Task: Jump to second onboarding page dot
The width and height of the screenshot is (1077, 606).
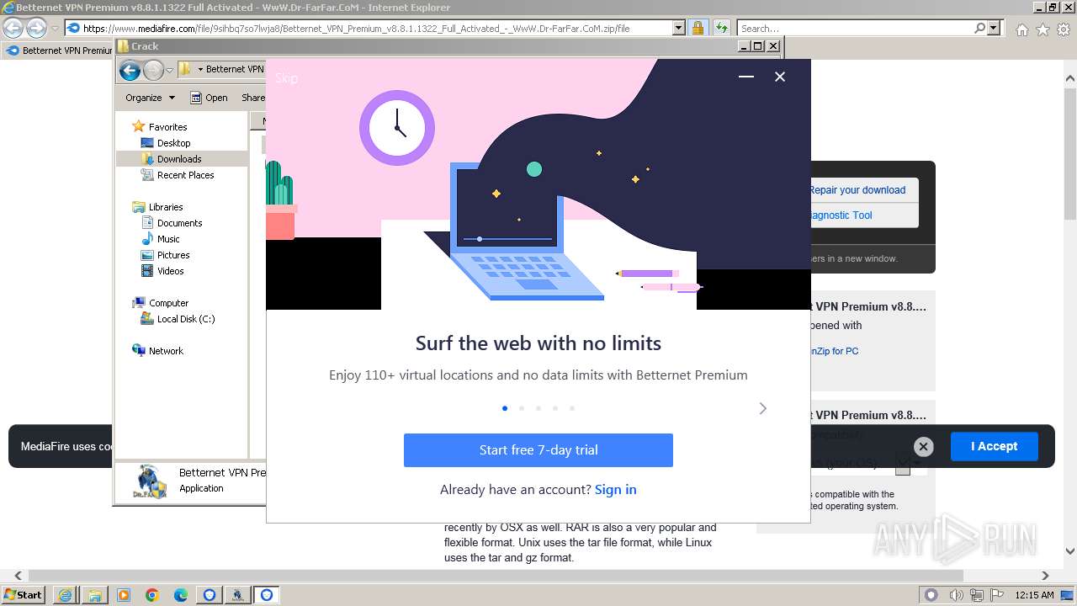Action: coord(522,408)
